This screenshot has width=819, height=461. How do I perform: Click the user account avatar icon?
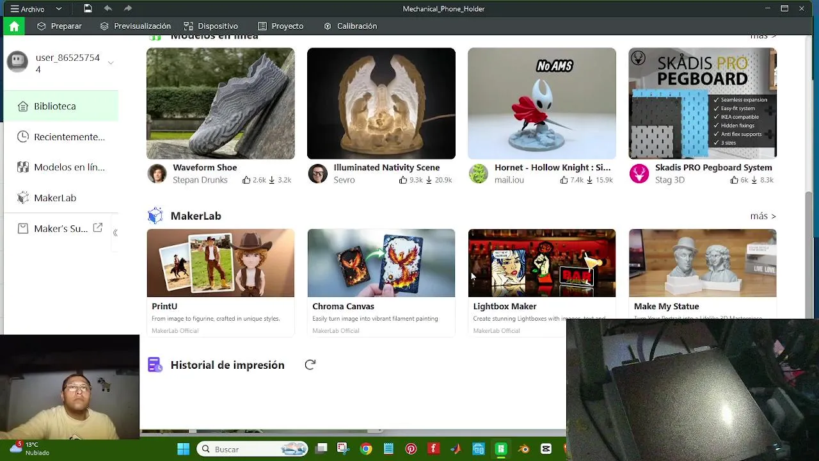pyautogui.click(x=17, y=62)
